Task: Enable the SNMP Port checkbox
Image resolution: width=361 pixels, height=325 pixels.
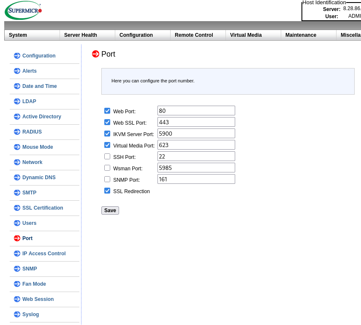Action: click(x=107, y=179)
